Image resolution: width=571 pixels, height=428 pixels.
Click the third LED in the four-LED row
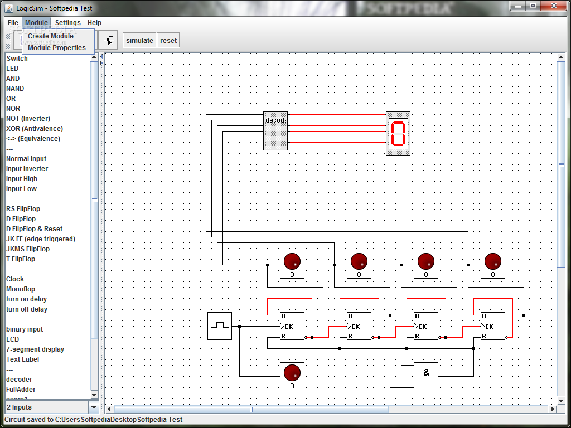point(426,265)
